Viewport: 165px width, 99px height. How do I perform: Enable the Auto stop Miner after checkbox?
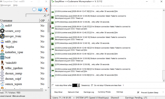[53, 85]
